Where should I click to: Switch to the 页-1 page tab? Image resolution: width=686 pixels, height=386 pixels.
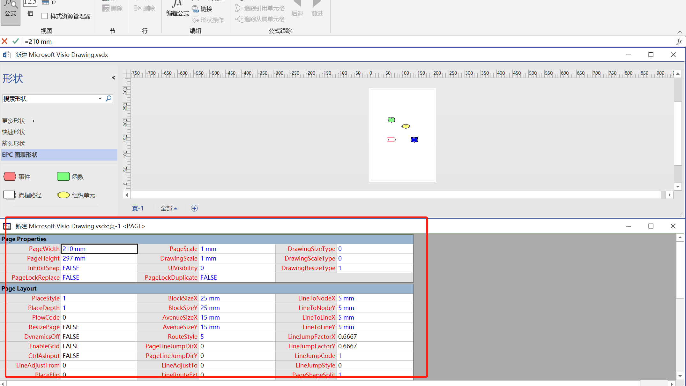(x=138, y=208)
